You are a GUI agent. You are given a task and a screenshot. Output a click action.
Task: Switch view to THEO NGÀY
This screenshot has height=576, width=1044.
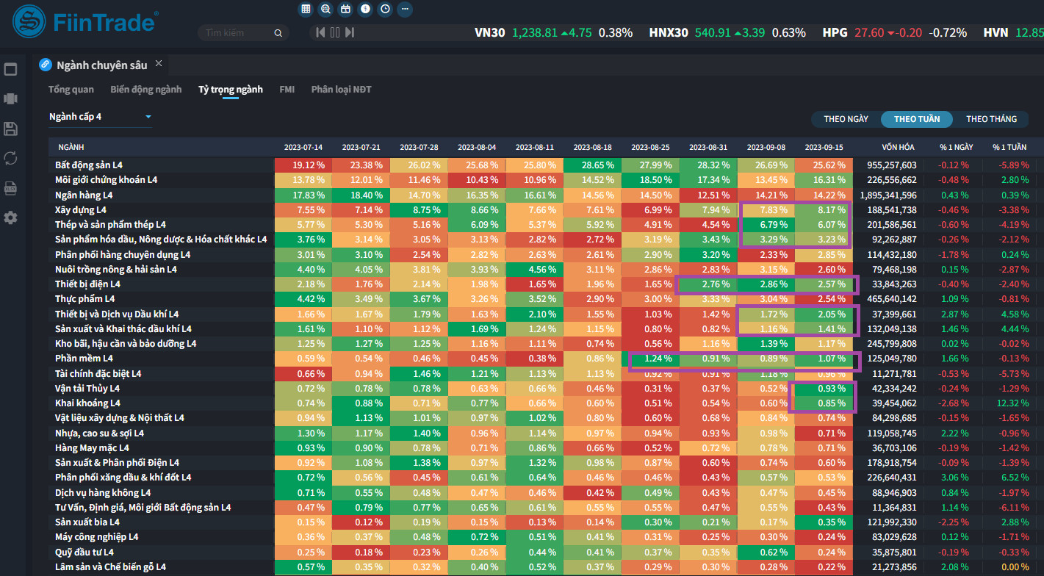pyautogui.click(x=846, y=119)
